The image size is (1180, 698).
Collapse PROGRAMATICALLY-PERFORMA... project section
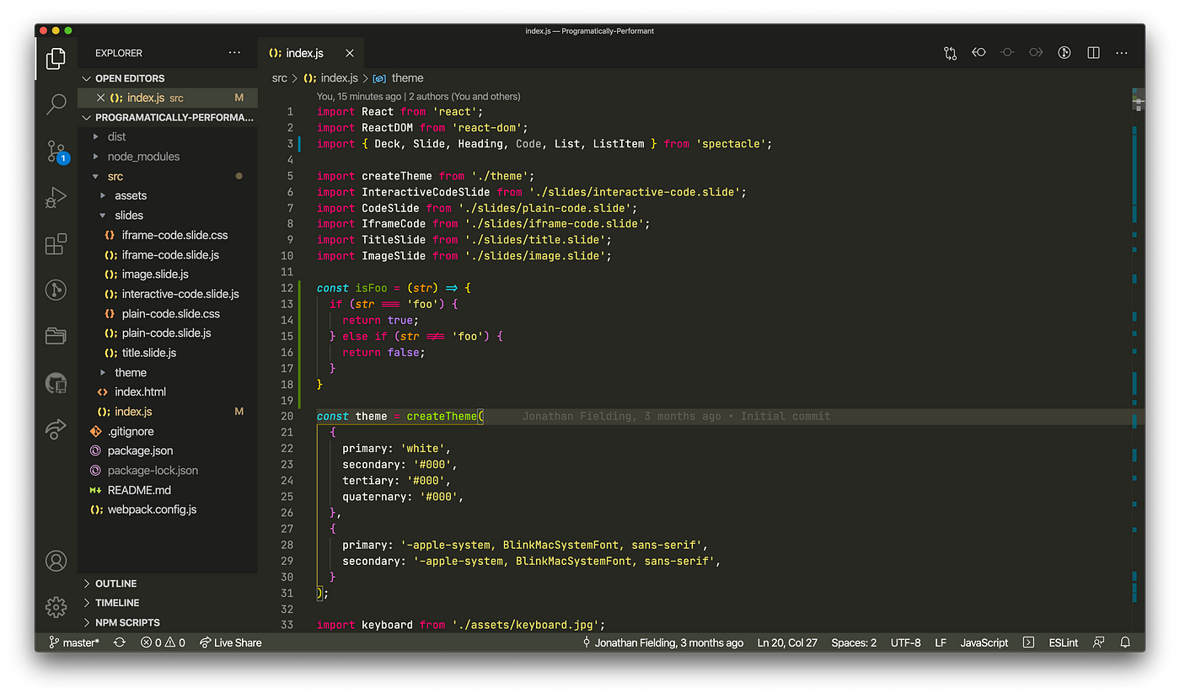click(x=167, y=118)
